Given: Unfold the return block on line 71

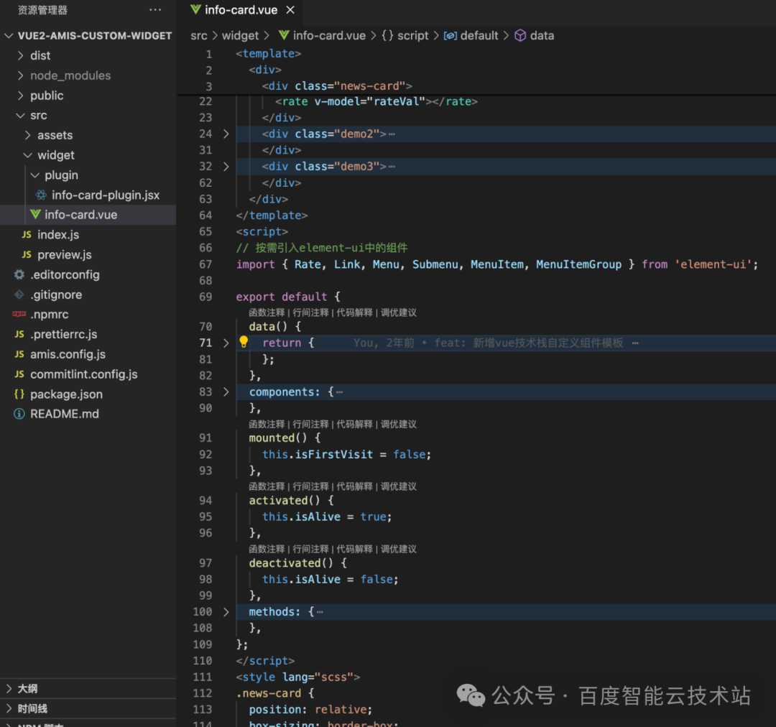Looking at the screenshot, I should (x=226, y=343).
